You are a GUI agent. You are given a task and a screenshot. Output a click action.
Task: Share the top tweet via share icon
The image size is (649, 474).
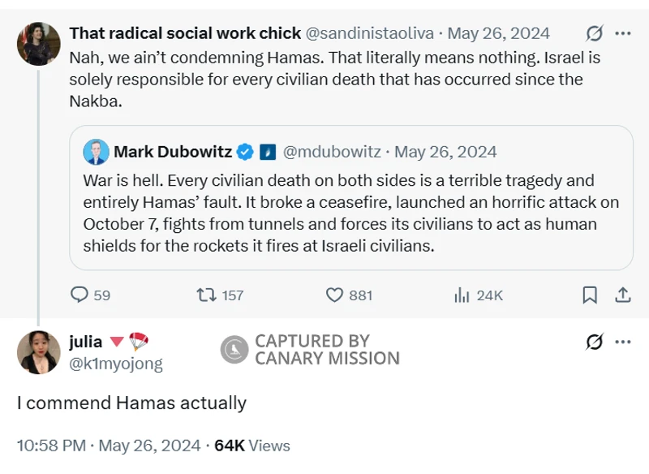(622, 295)
